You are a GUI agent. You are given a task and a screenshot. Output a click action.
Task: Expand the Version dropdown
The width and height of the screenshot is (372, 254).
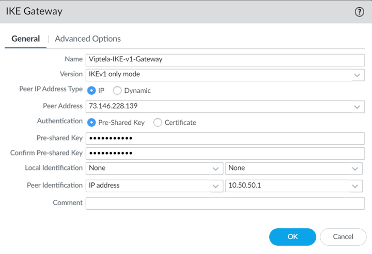(x=357, y=75)
